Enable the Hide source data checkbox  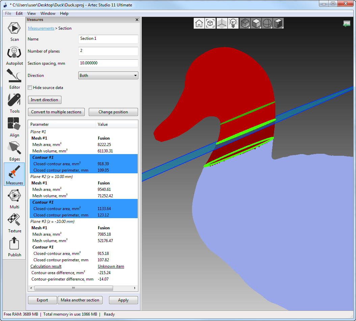30,88
